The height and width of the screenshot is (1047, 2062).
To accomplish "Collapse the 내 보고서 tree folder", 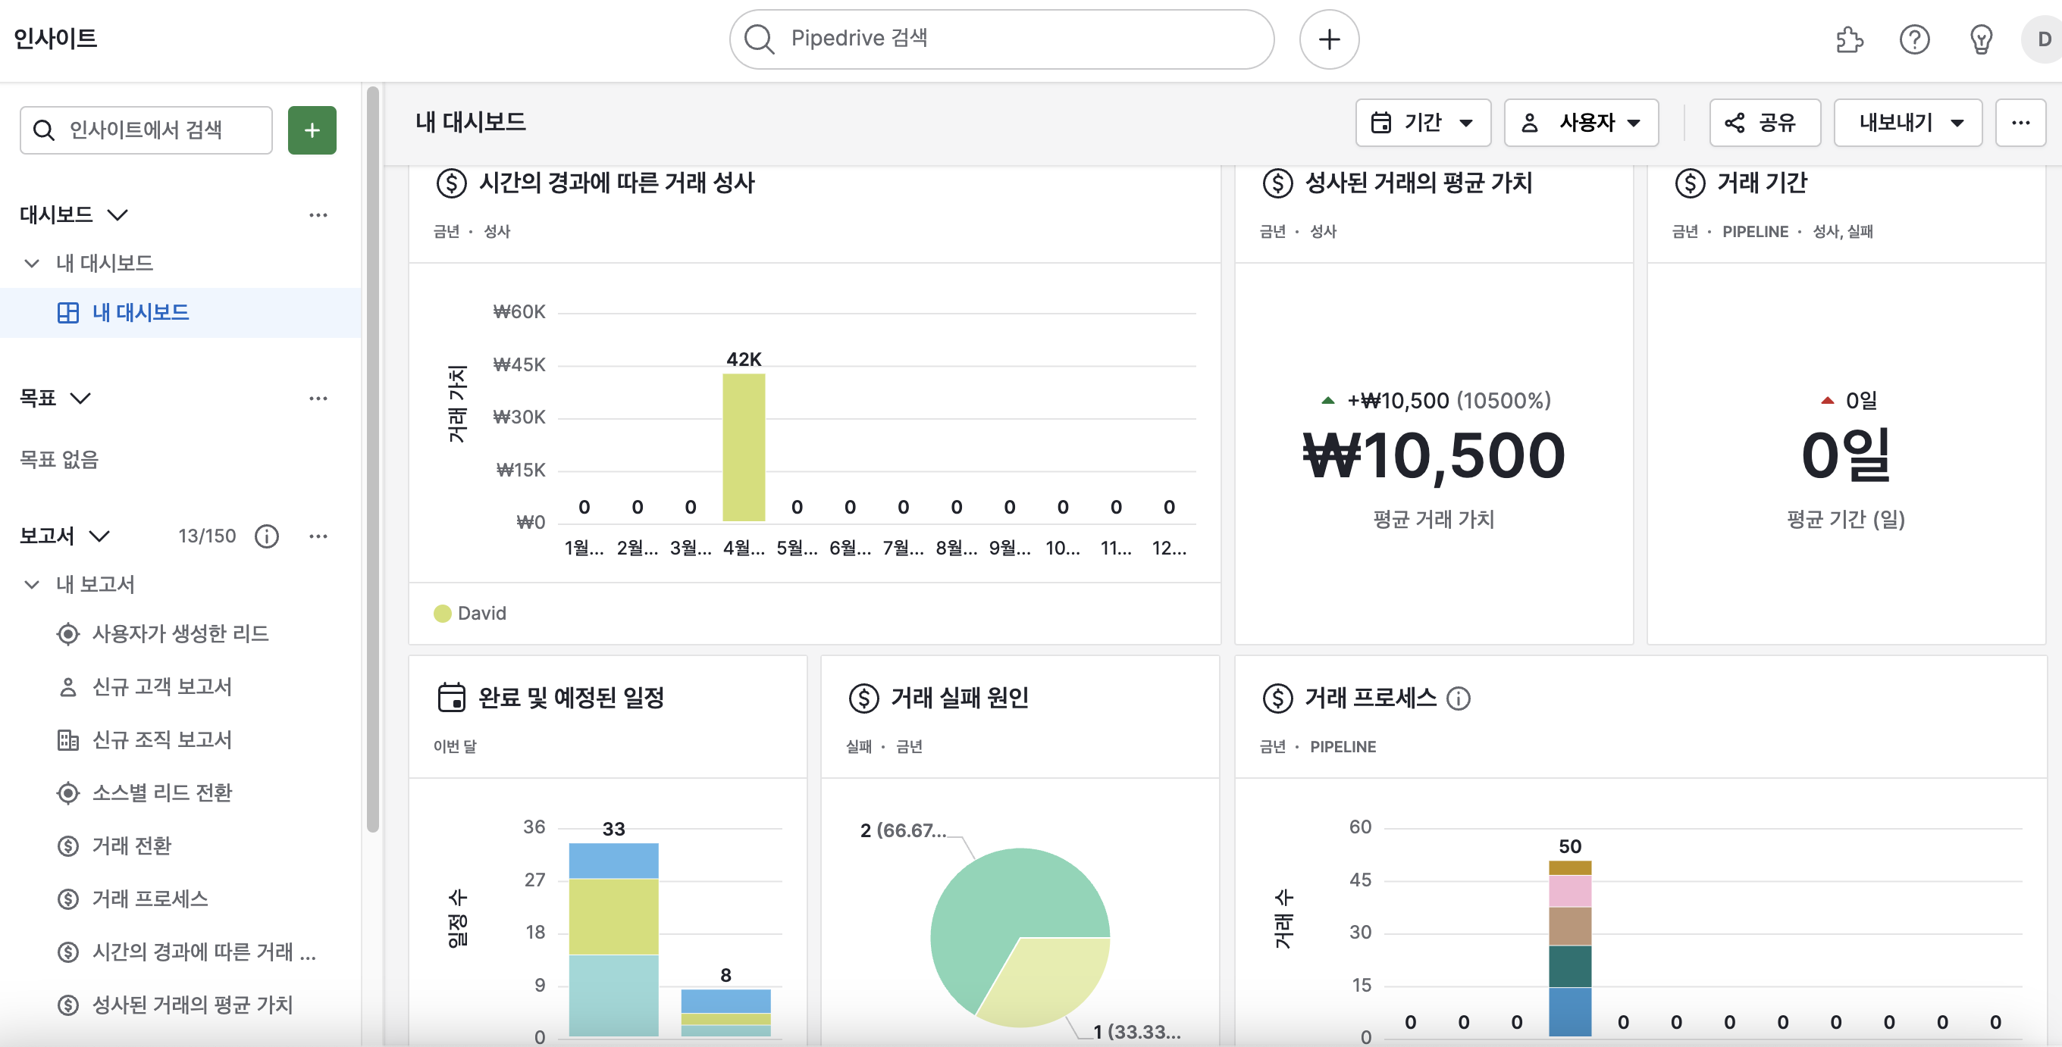I will tap(31, 585).
